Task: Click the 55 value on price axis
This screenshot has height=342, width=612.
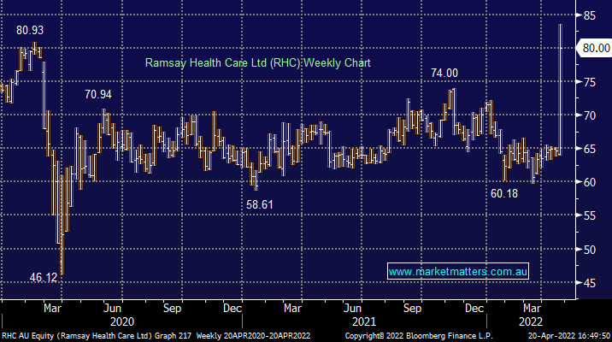Action: (590, 215)
